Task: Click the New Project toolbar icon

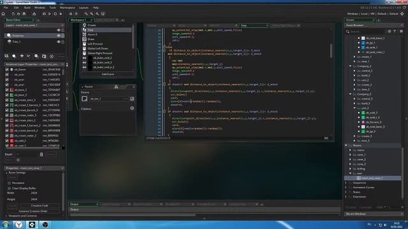Action: click(x=13, y=14)
